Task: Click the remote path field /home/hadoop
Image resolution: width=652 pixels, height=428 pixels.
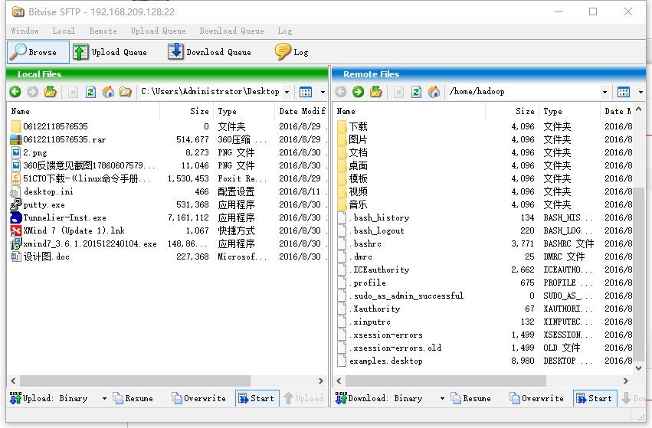Action: 524,91
